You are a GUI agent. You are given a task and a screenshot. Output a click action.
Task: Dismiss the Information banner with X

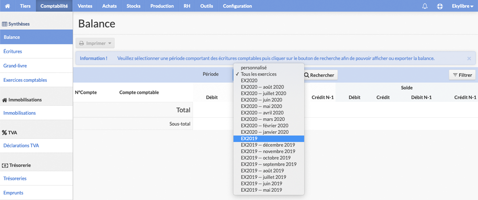click(469, 58)
